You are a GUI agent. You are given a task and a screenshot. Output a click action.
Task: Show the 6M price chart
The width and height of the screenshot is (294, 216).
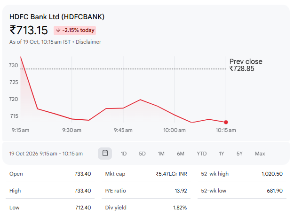click(x=181, y=154)
